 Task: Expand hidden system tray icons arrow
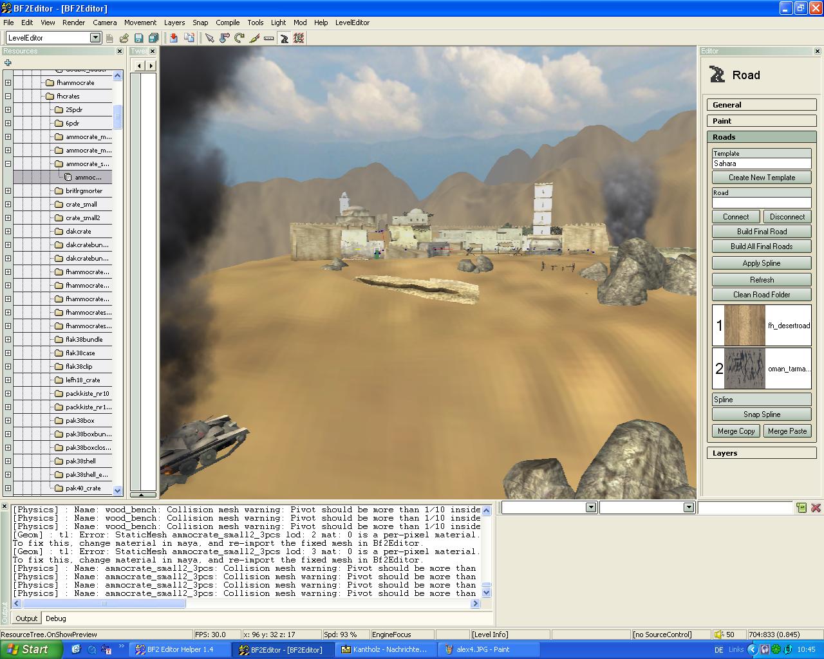(753, 649)
